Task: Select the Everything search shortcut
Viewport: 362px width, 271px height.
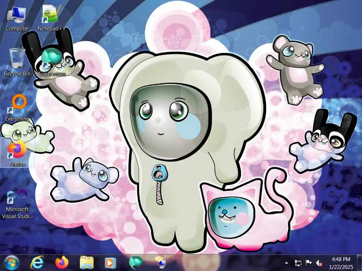Action: point(17,108)
